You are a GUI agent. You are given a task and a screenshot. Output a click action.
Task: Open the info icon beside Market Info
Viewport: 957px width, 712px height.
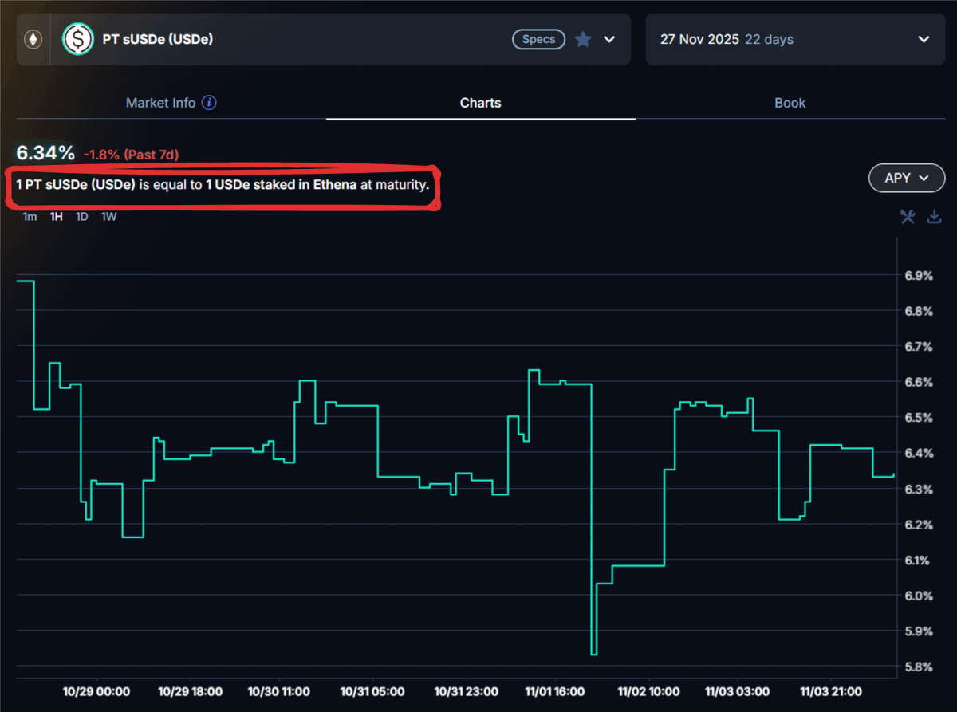[209, 103]
